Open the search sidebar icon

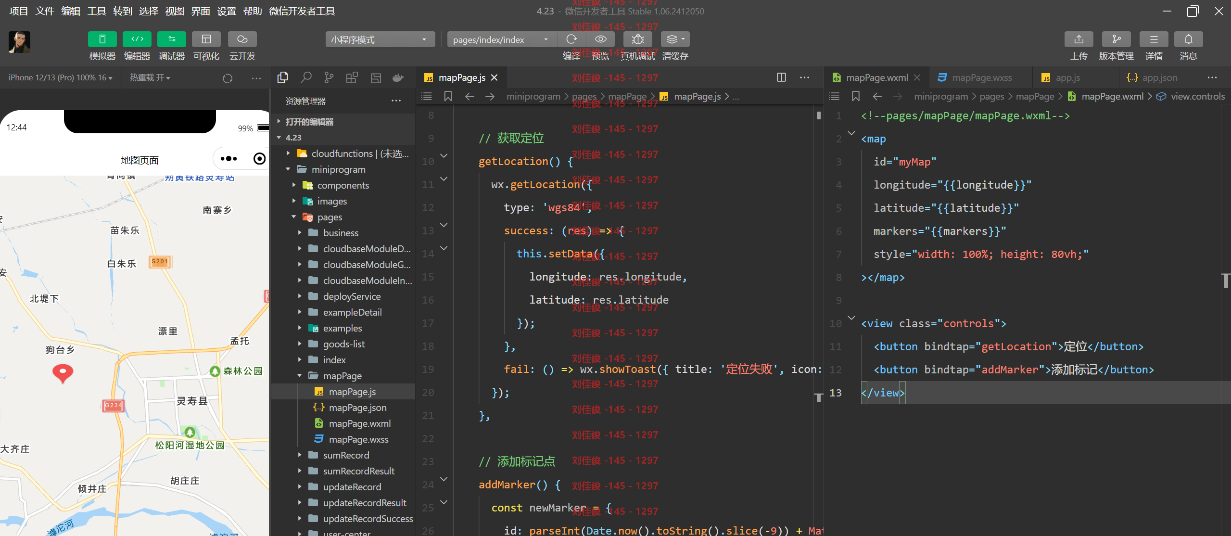pyautogui.click(x=306, y=77)
